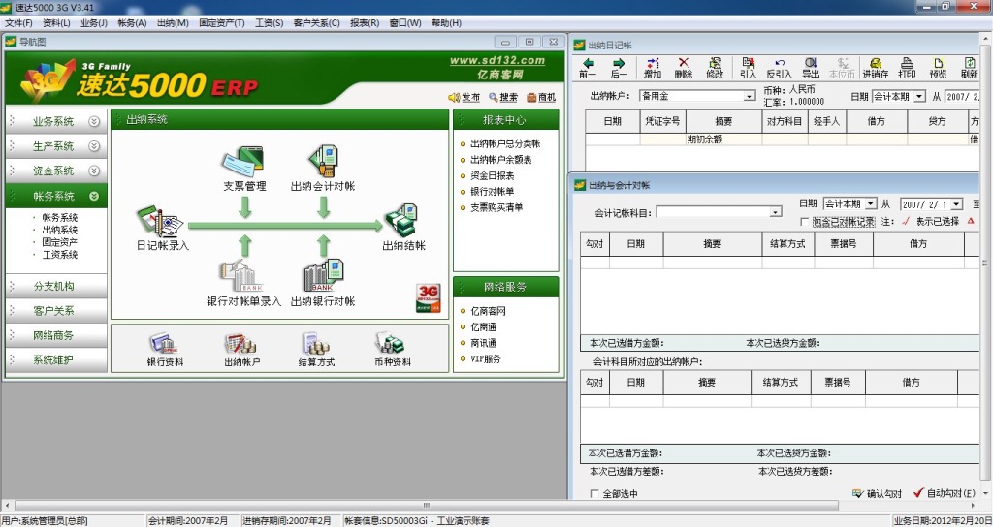Tick the 全部选中 checkbox
This screenshot has height=527, width=993.
[x=594, y=493]
